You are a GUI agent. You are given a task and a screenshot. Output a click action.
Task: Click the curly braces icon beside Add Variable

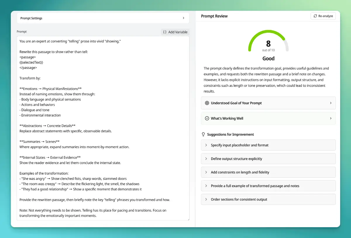point(165,32)
